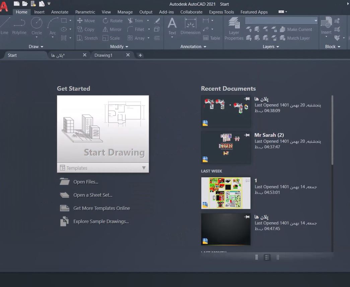Select the Arc tool
350x287 pixels.
point(53,26)
